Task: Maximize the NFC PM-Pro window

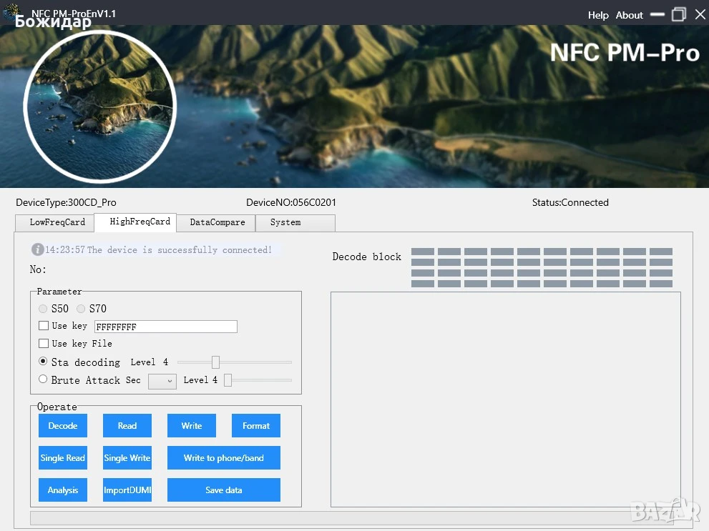Action: (x=679, y=14)
